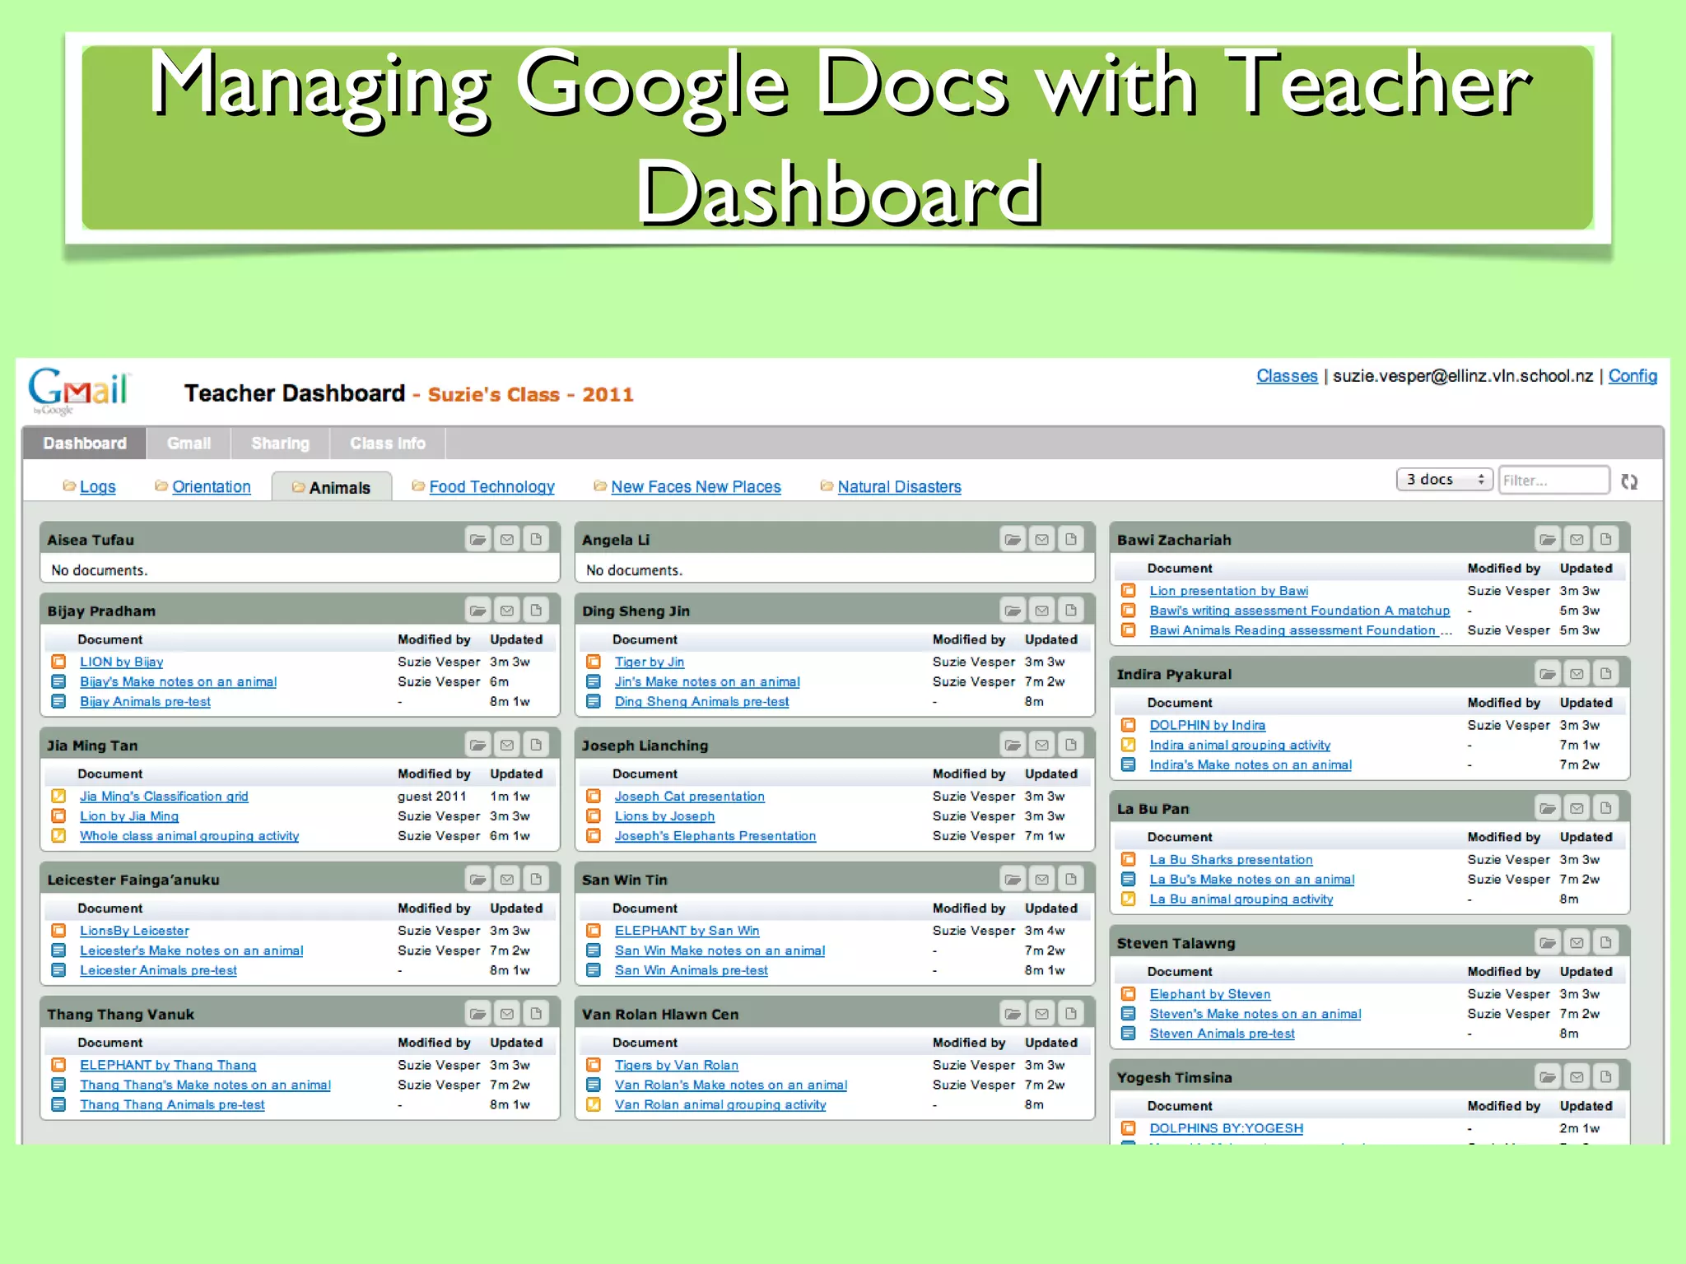The height and width of the screenshot is (1264, 1686).
Task: Open Steven Talawng's folder icon
Action: [1548, 942]
